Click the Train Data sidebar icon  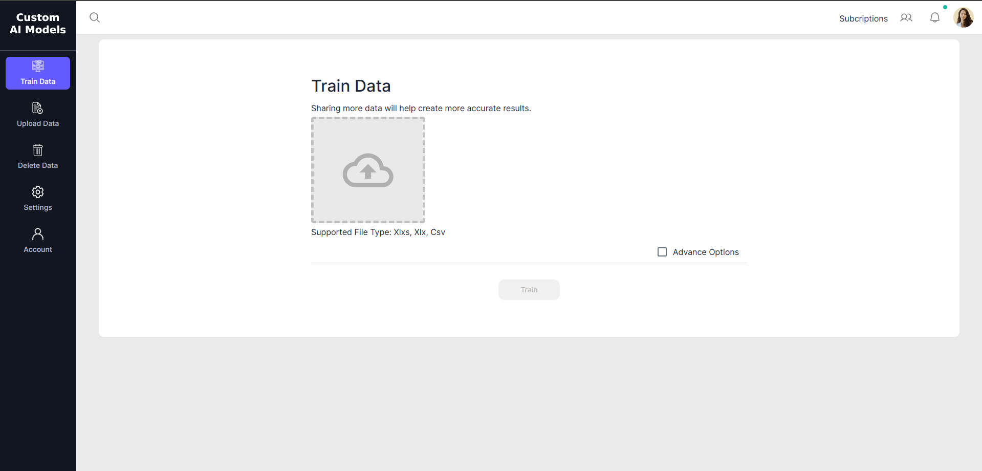(x=38, y=66)
